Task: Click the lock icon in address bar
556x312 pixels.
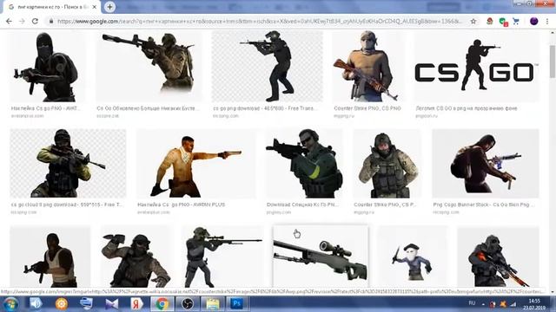Action: click(51, 21)
